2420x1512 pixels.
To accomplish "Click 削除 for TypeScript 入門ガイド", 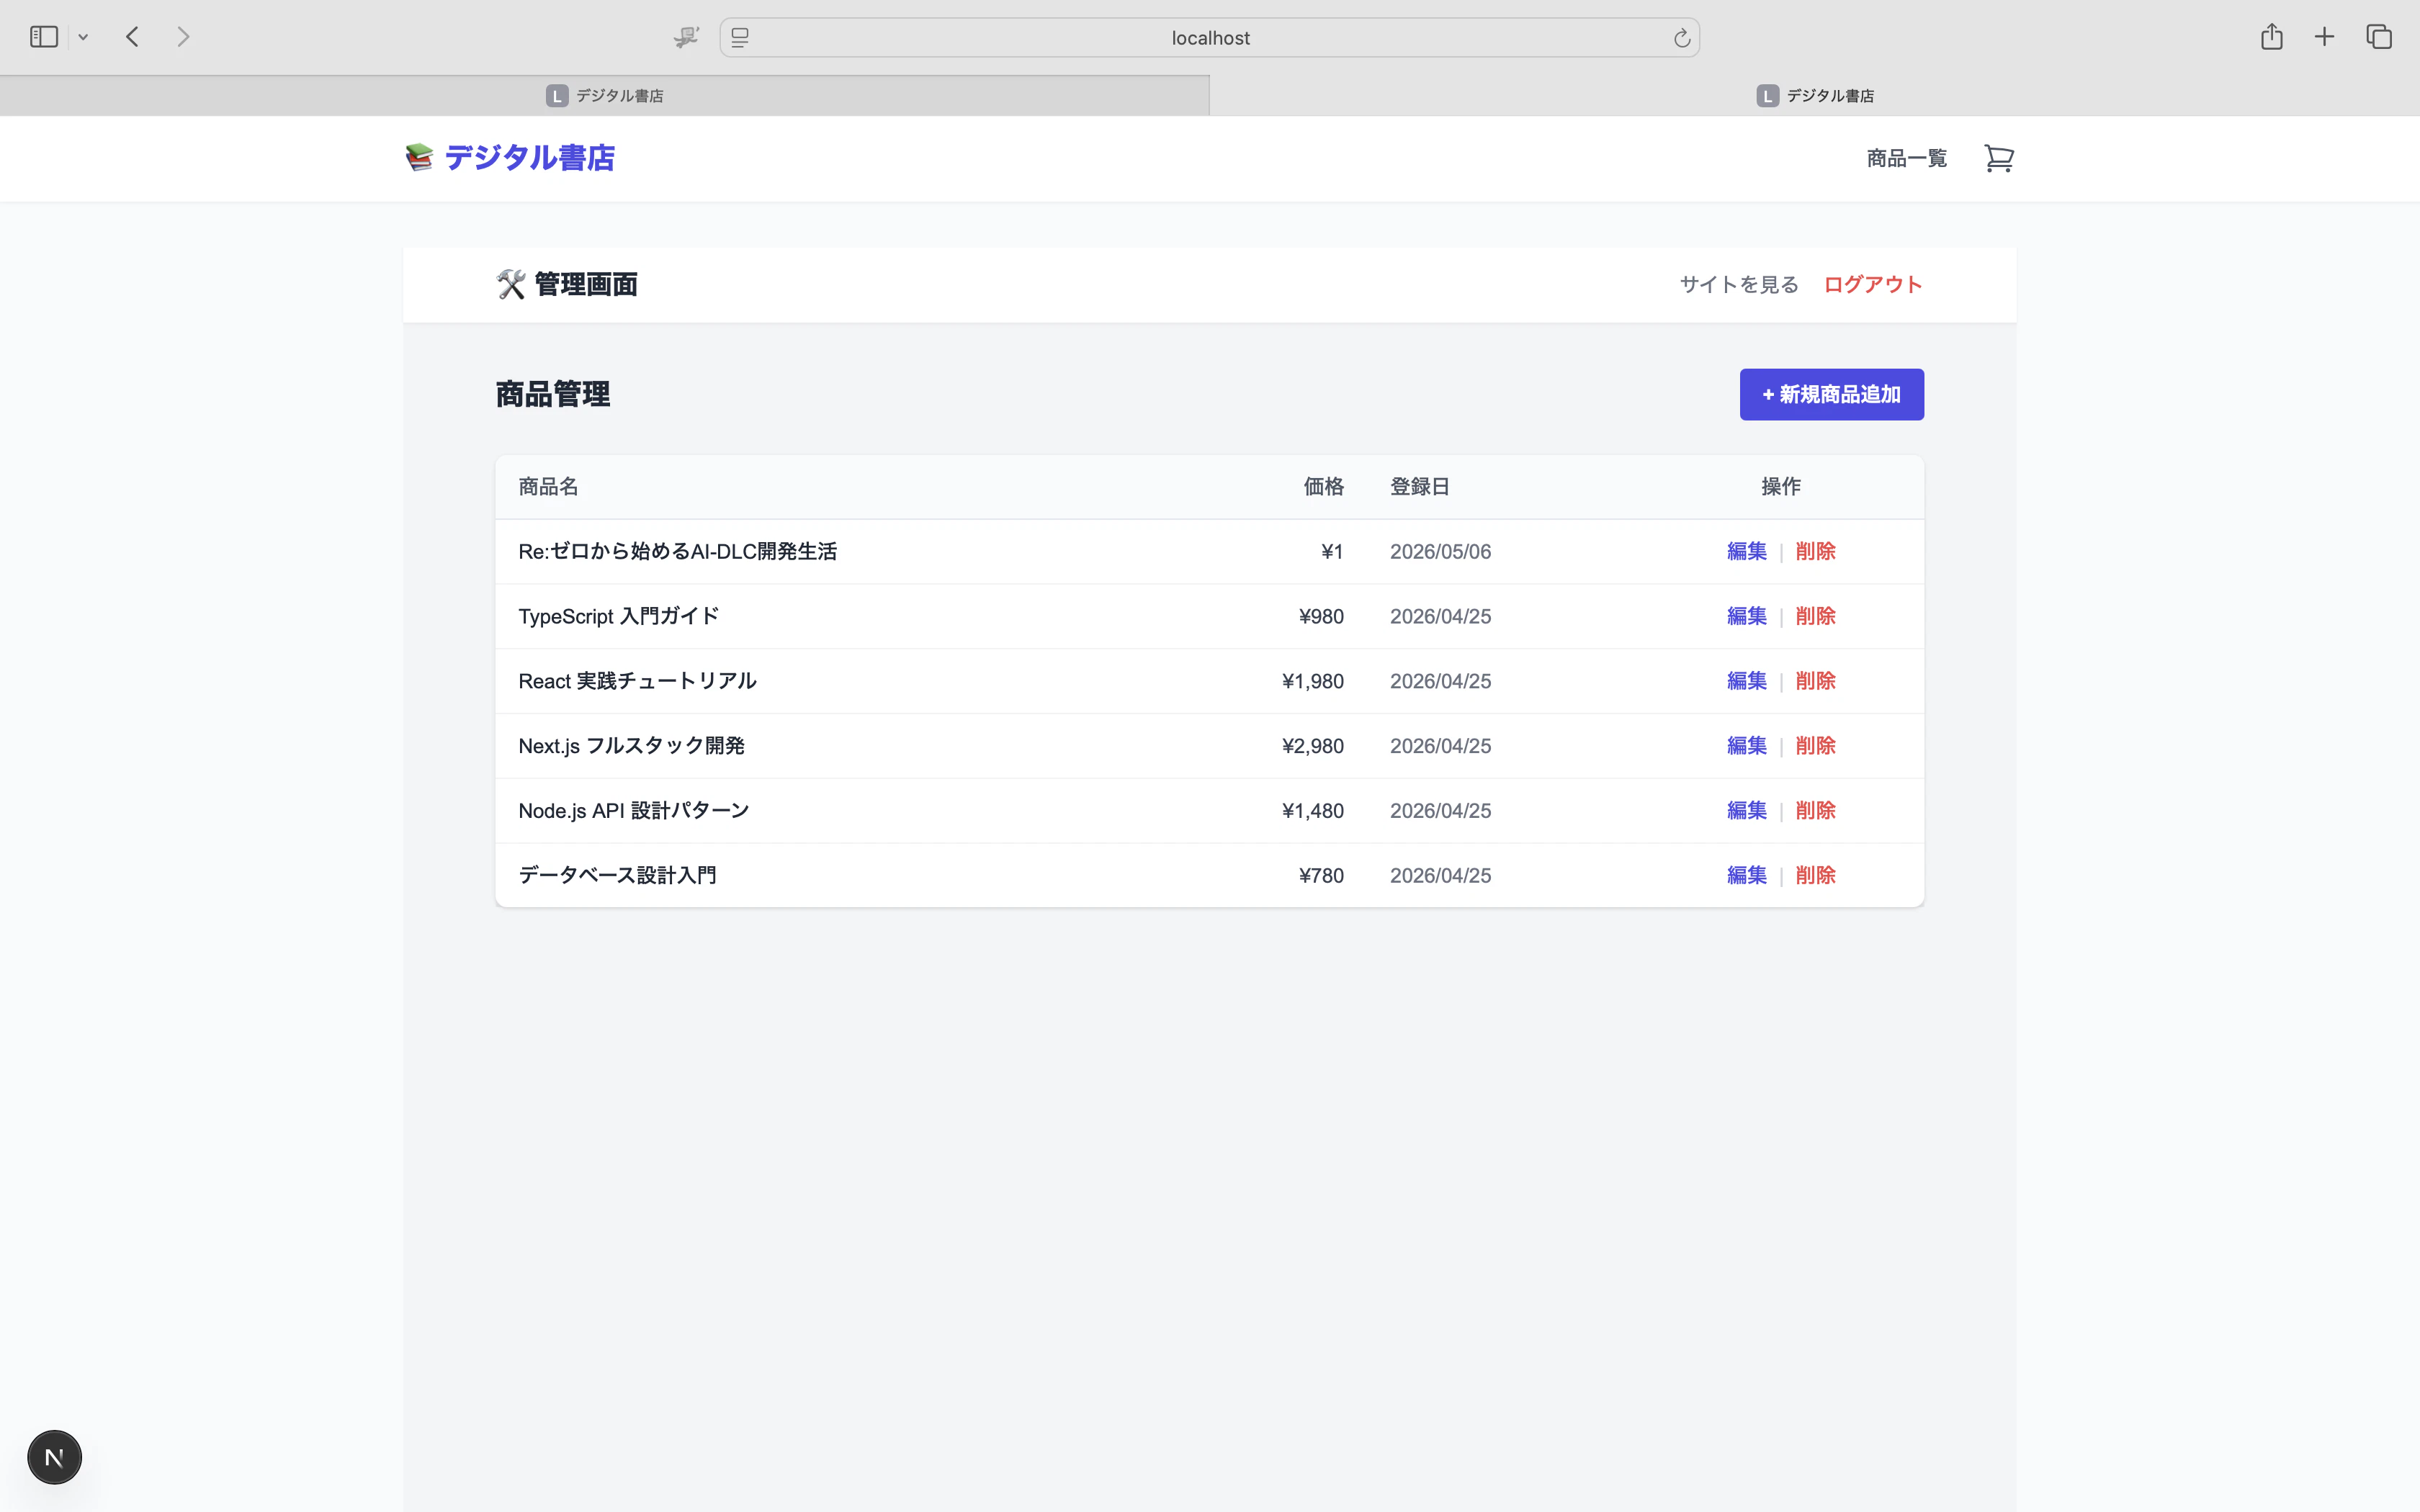I will 1815,616.
